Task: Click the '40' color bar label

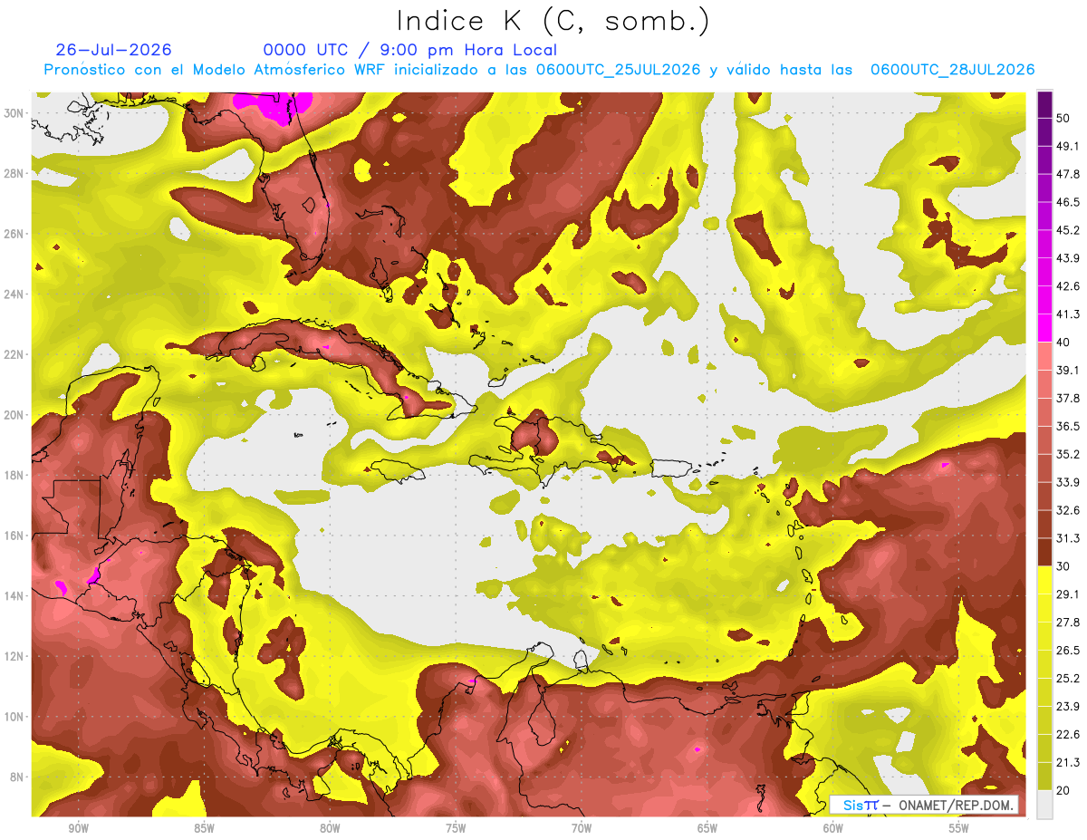Action: pyautogui.click(x=1064, y=343)
